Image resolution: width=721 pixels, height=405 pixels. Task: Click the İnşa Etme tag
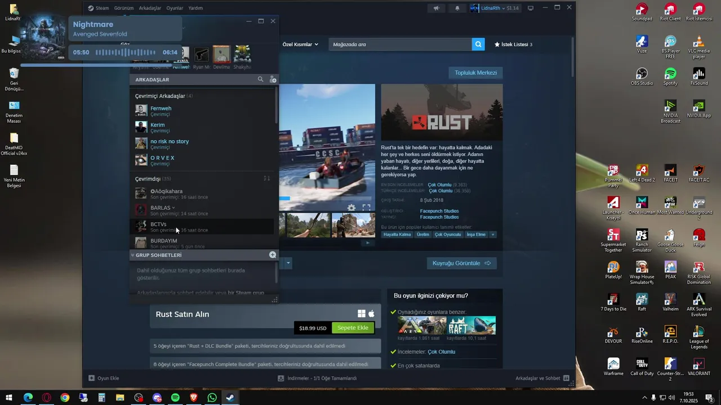point(476,235)
